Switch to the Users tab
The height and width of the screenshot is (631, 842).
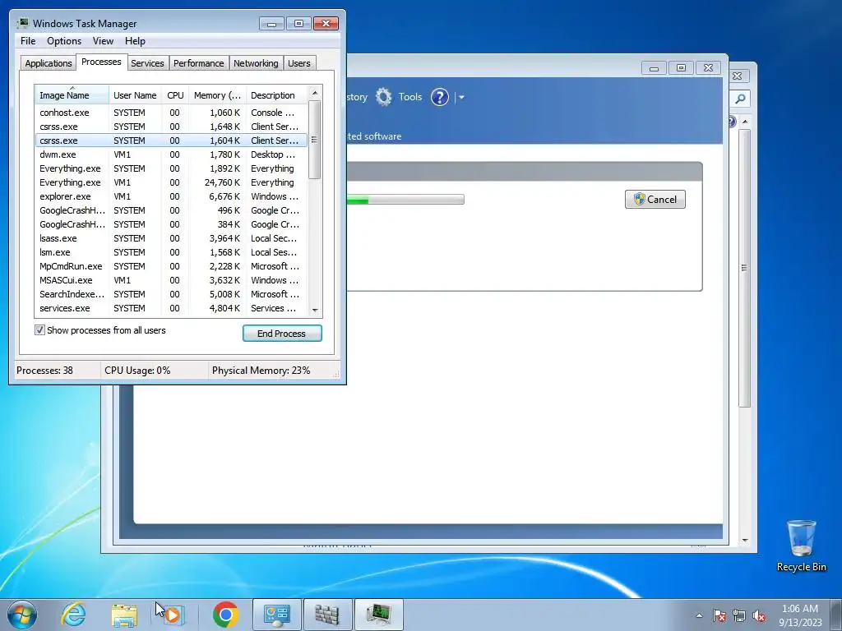(x=299, y=63)
